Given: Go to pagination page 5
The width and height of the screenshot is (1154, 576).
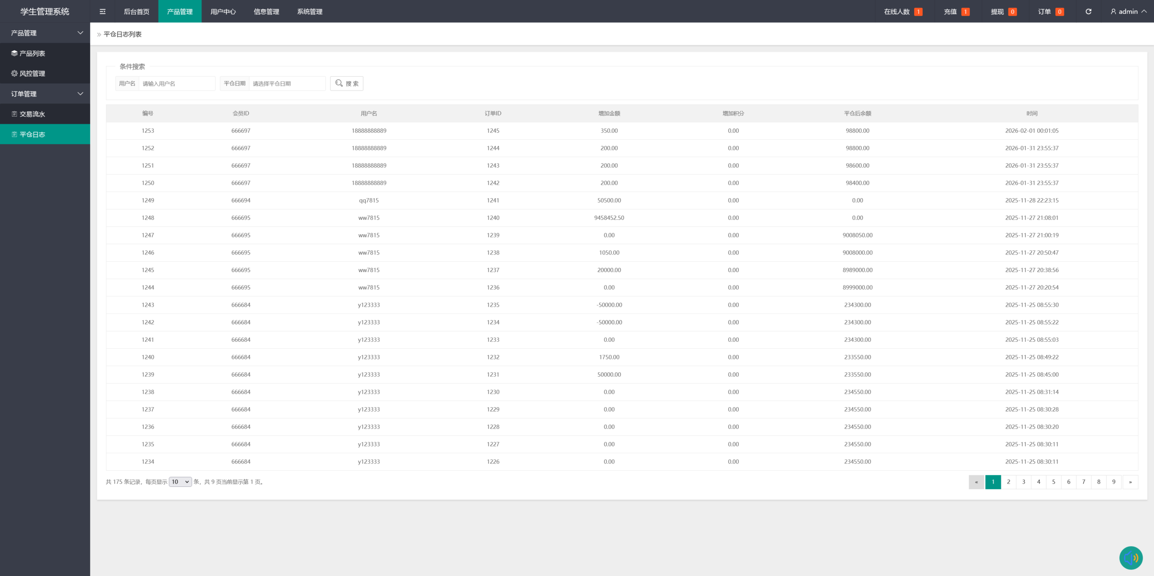Looking at the screenshot, I should click(x=1053, y=482).
